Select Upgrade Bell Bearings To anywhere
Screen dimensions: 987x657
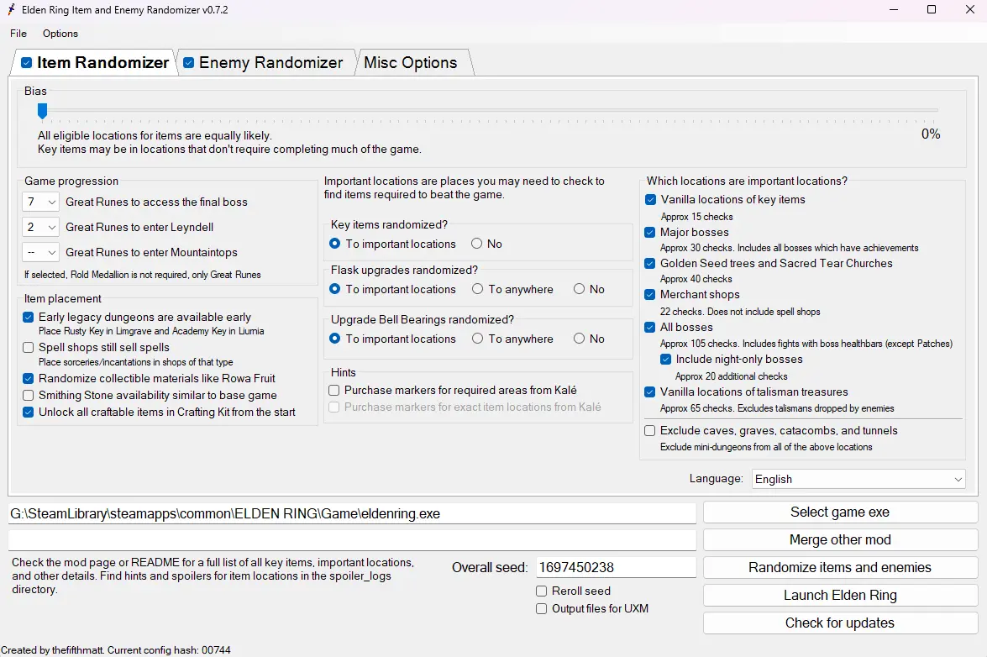point(478,339)
